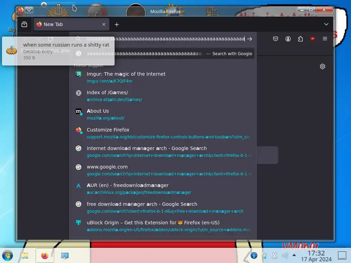Open free download manager arch Google Search suggestion
Image resolution: width=351 pixels, height=263 pixels.
pyautogui.click(x=163, y=208)
